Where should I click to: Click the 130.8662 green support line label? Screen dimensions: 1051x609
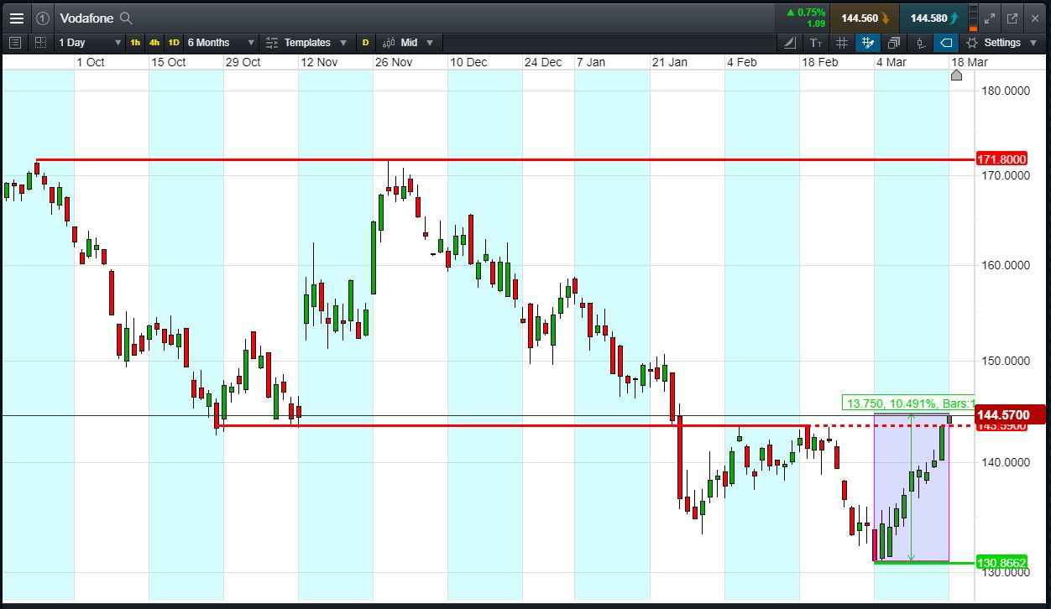1001,563
